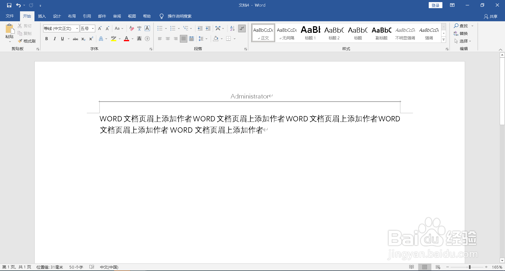The width and height of the screenshot is (505, 271).
Task: Click the lightbulb Tell Me icon
Action: [161, 16]
